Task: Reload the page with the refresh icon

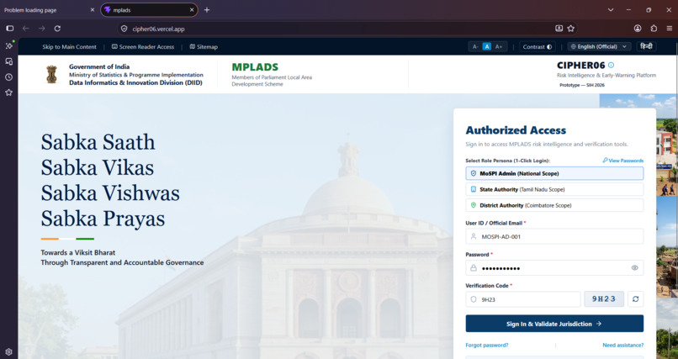Action: point(57,29)
